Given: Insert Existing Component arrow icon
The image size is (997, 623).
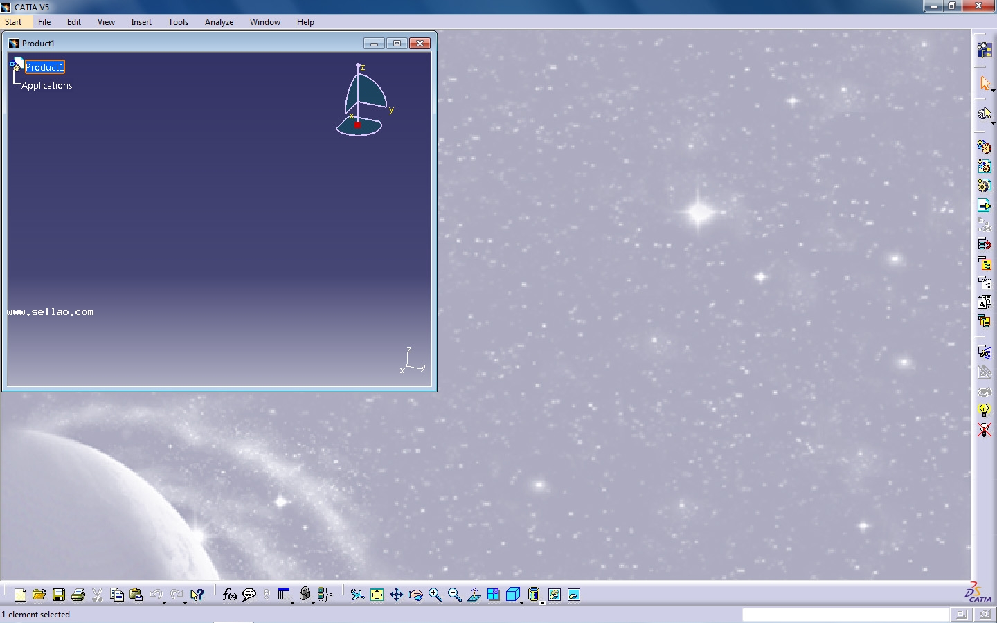Looking at the screenshot, I should point(985,205).
